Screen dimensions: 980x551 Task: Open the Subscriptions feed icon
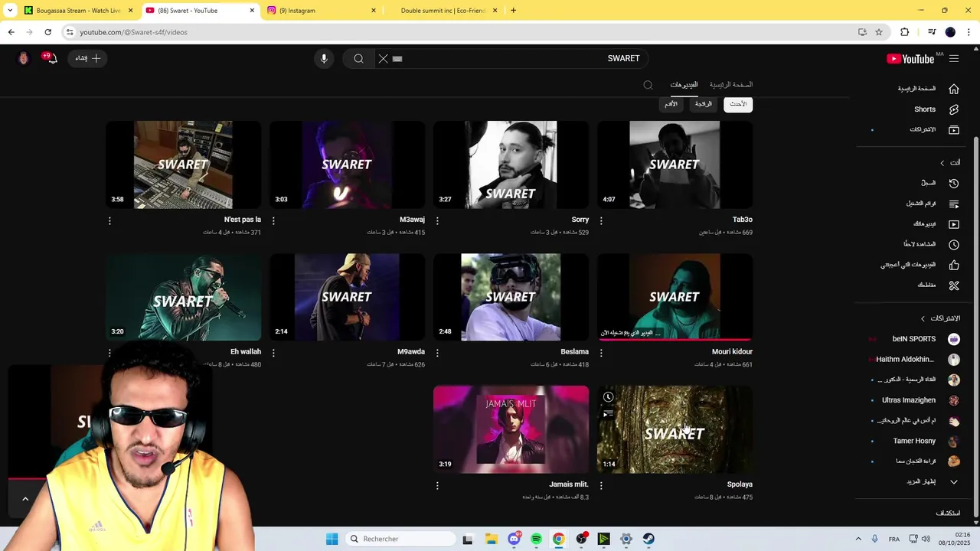954,130
